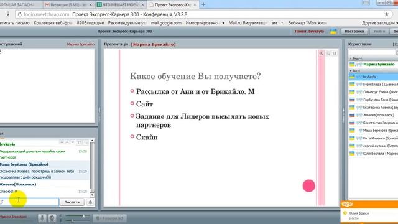
Task: Open the Коллекция веб-фрагментов bookmark
Action: click(x=53, y=23)
